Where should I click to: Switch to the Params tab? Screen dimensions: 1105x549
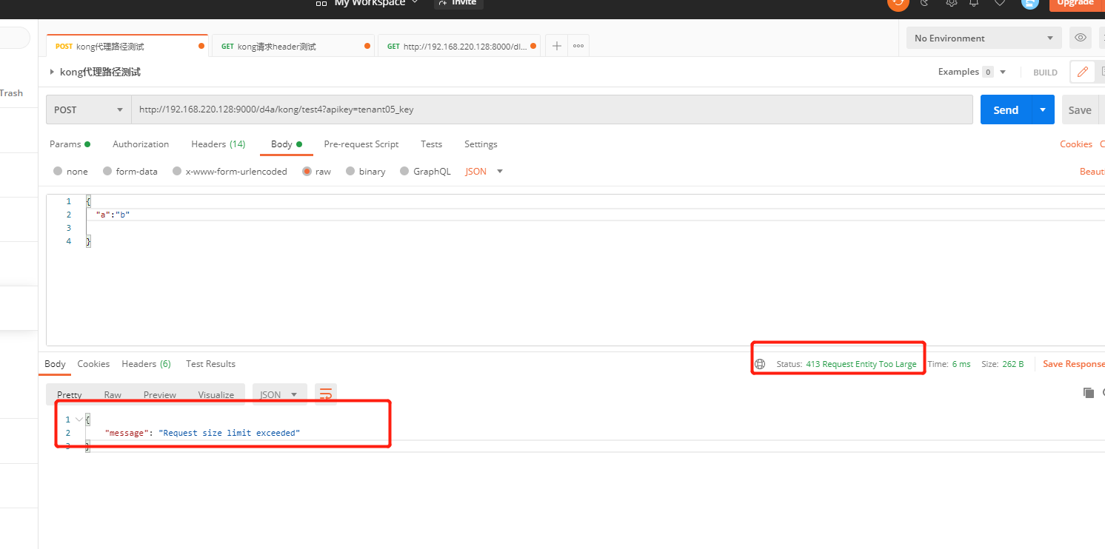pos(70,144)
